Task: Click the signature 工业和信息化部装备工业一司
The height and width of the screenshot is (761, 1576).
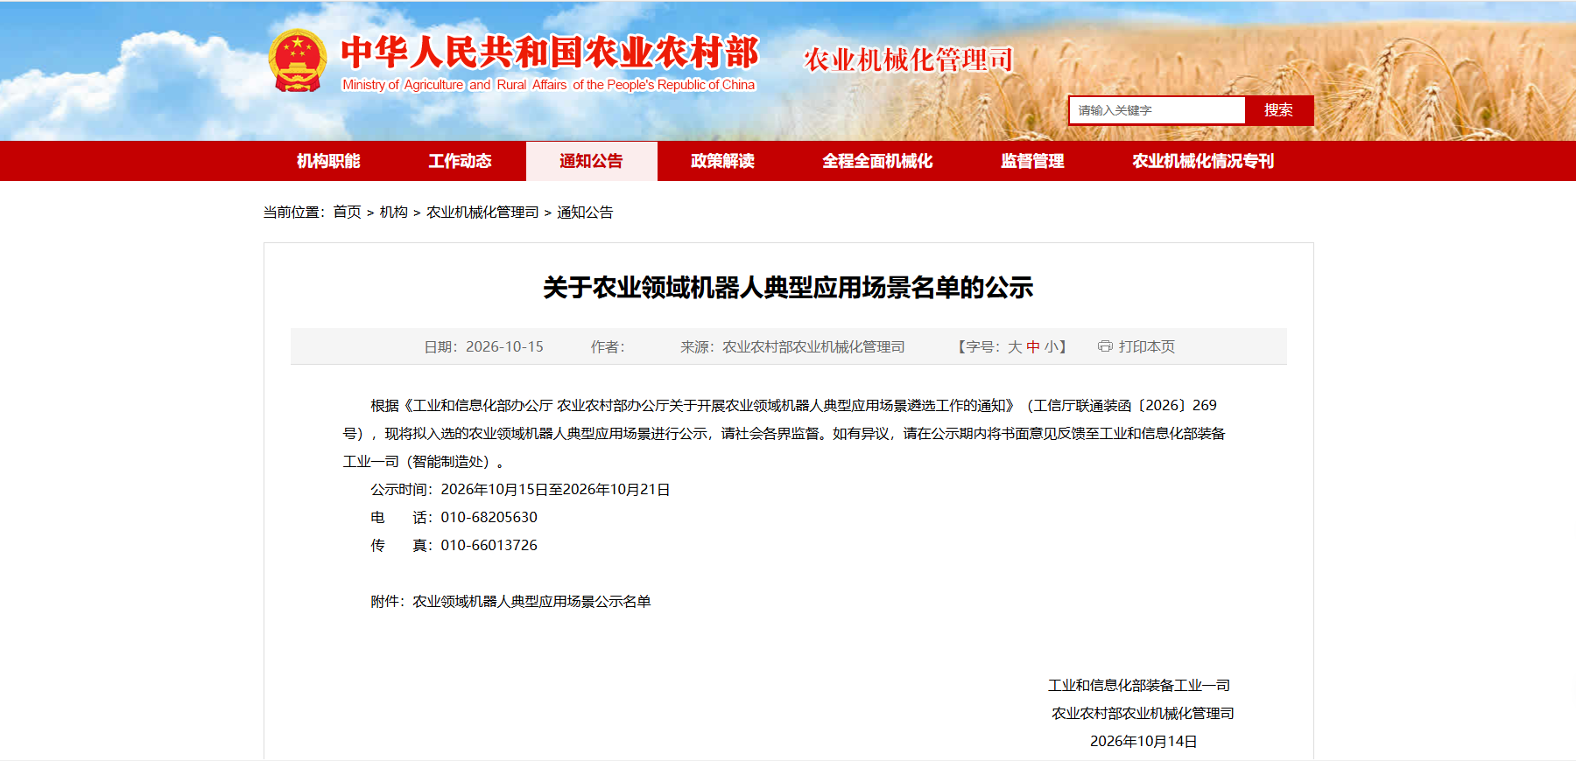Action: (1139, 686)
